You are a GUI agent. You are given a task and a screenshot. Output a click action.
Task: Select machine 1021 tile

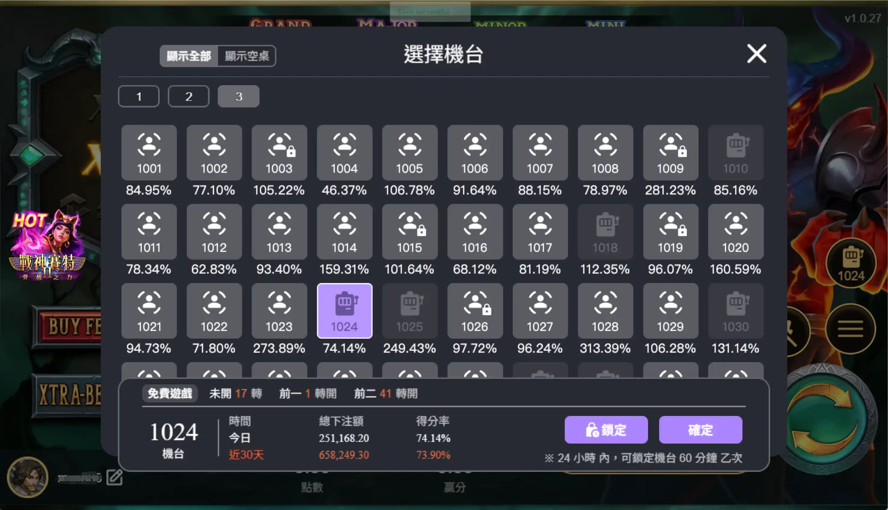click(x=149, y=311)
